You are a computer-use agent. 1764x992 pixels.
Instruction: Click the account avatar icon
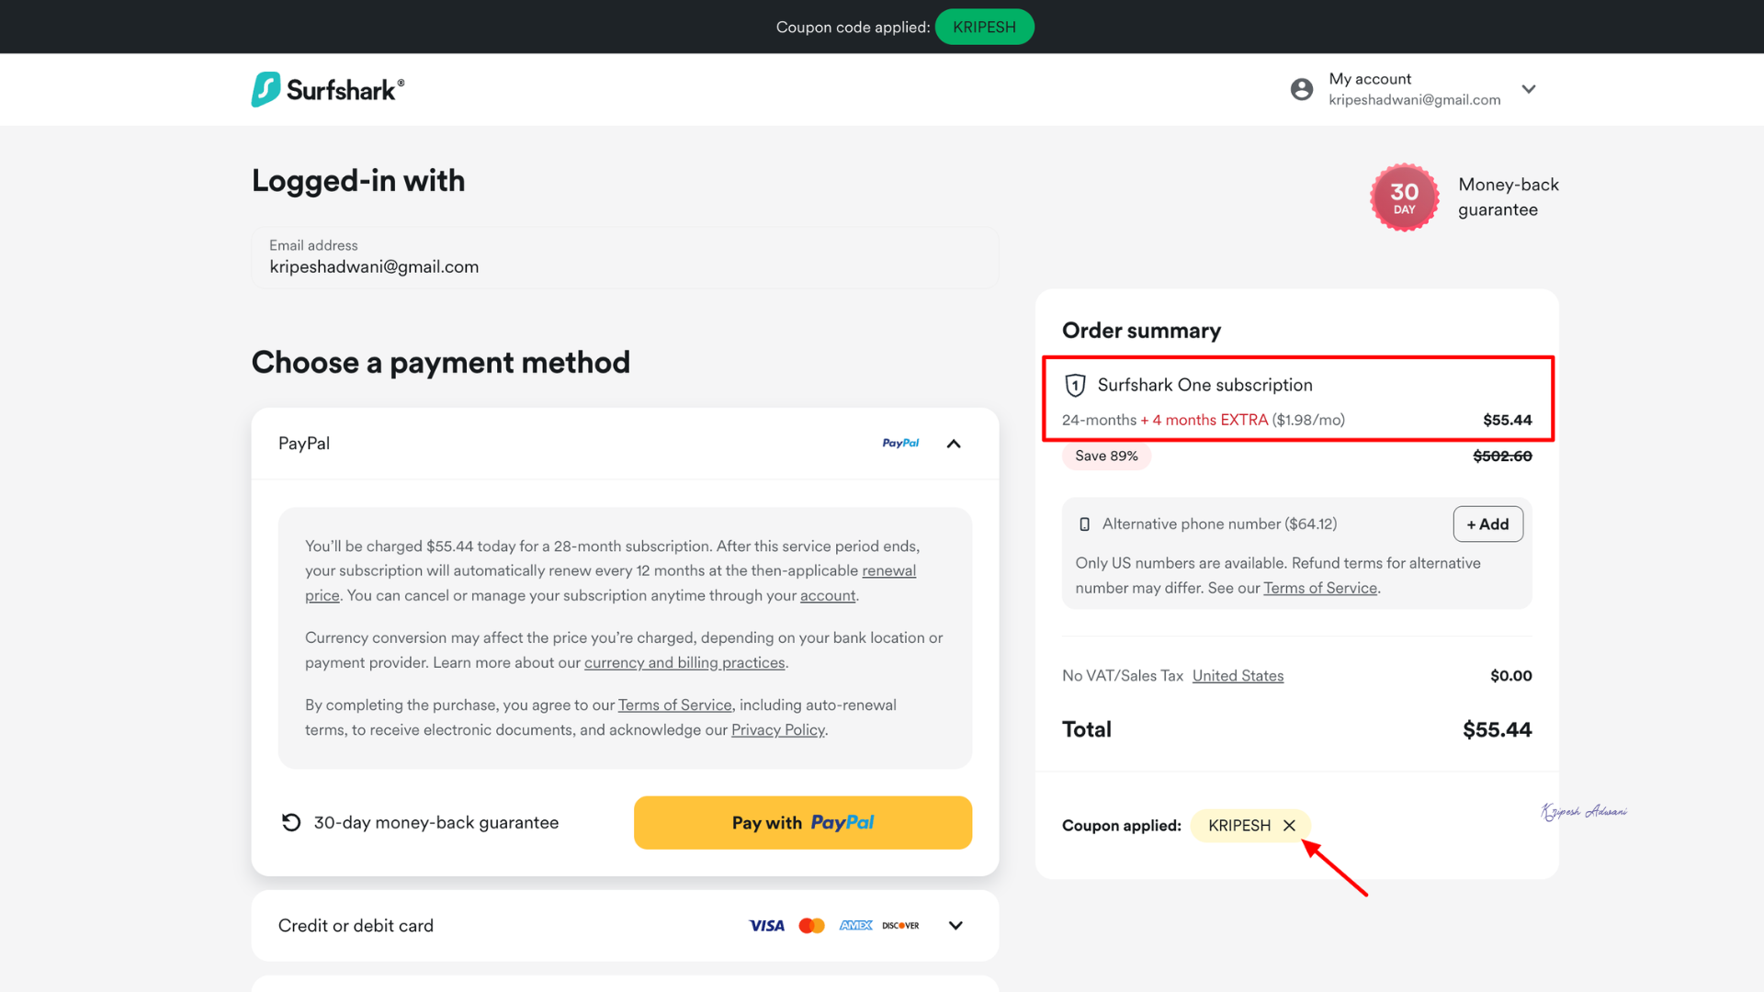(1301, 89)
